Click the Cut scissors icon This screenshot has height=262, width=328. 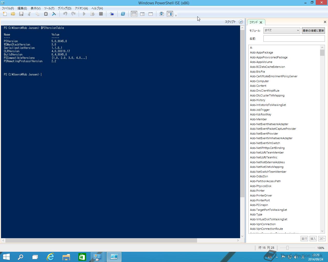pos(29,14)
